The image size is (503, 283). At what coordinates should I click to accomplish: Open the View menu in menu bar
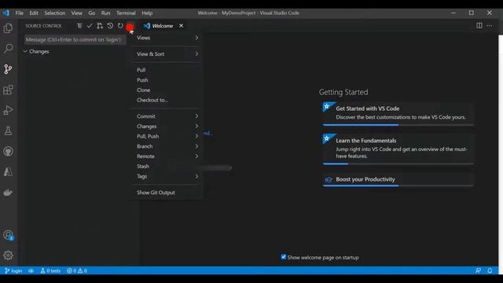77,13
